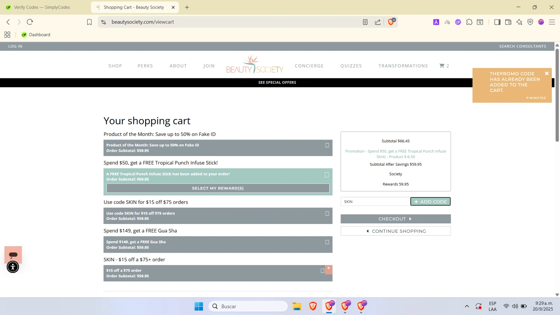Open the shopping cart icon showing 2 items
This screenshot has width=560, height=315.
click(x=444, y=66)
